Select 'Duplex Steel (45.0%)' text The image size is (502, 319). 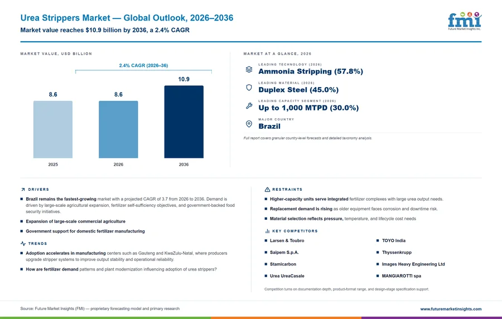click(298, 90)
